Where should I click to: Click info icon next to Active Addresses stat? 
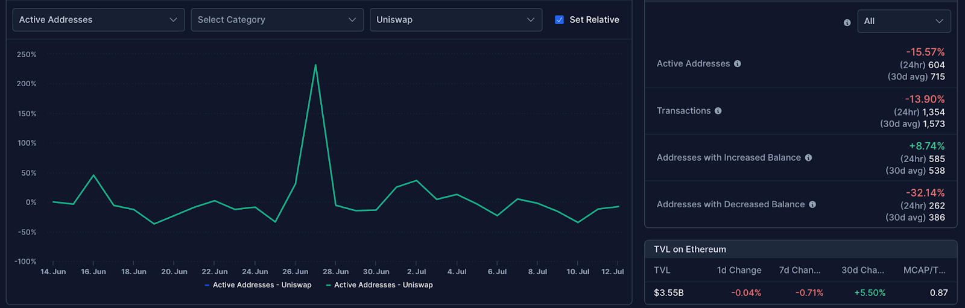point(737,64)
